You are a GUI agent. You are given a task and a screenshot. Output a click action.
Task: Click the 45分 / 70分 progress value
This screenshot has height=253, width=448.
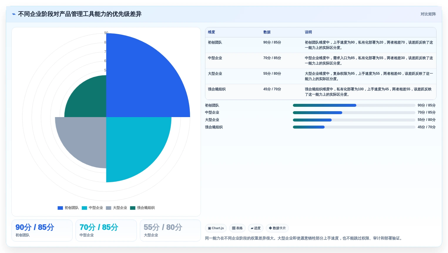[x=427, y=127]
